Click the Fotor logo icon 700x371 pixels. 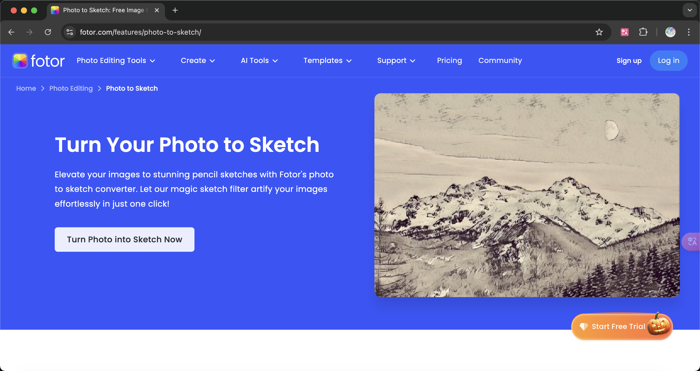tap(19, 60)
